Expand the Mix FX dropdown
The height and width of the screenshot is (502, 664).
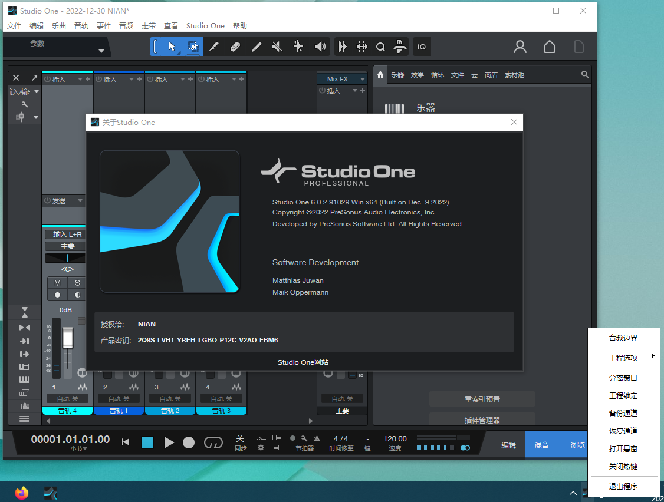pos(363,79)
